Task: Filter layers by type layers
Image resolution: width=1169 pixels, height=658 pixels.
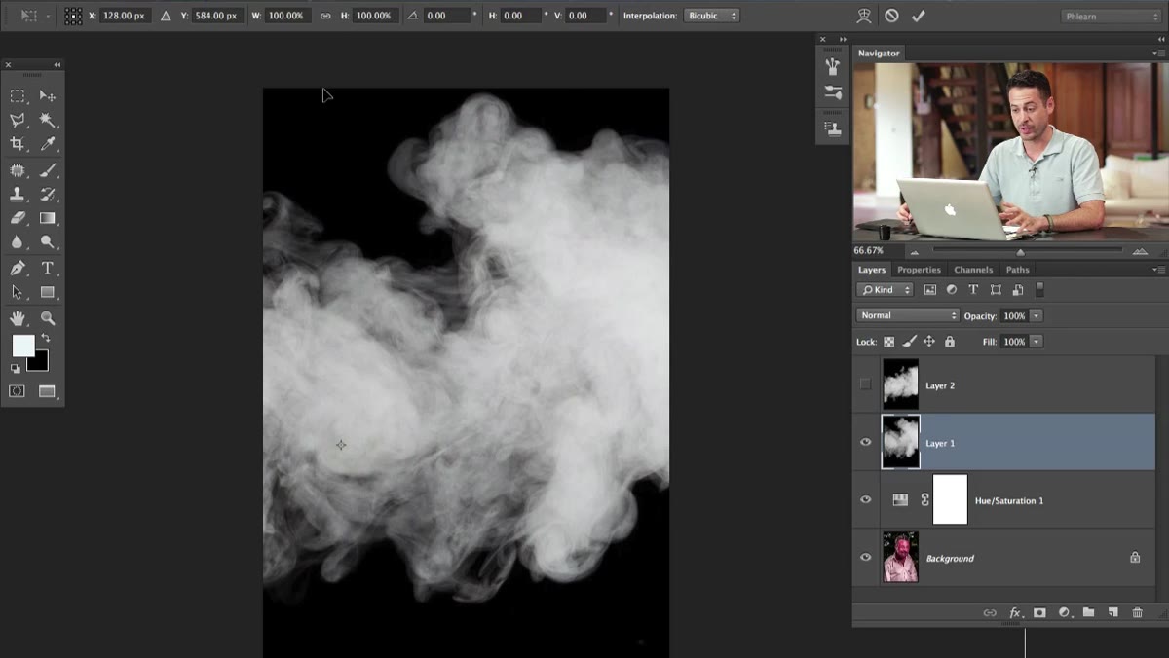Action: coord(973,290)
